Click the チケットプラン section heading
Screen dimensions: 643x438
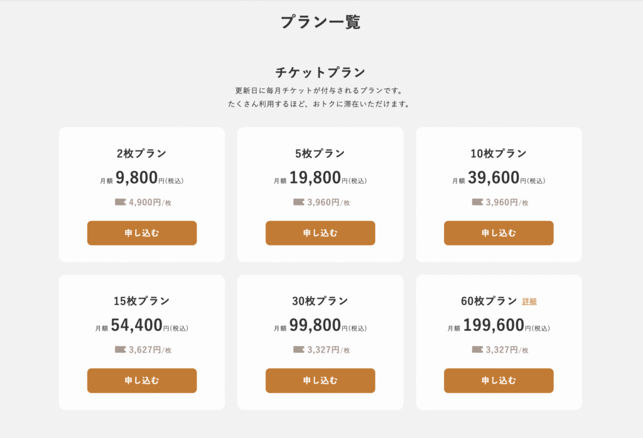point(320,72)
